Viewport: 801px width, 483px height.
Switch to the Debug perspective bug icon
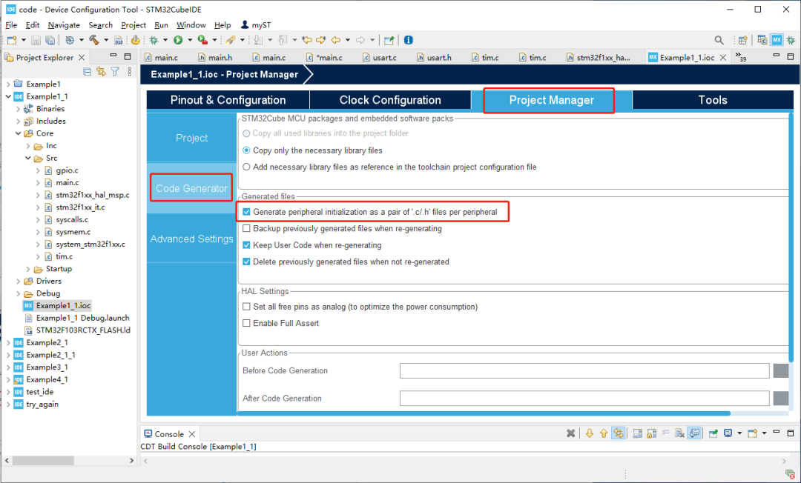(791, 40)
